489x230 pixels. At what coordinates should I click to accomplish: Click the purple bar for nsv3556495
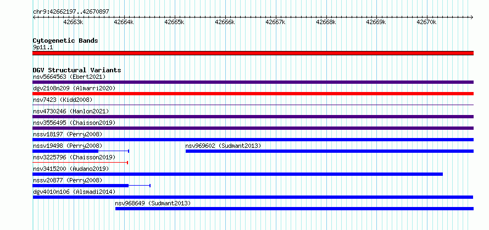253,128
